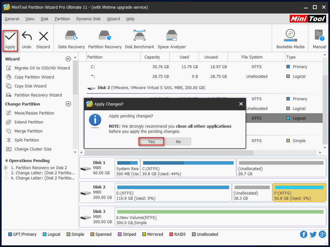Click the Extend Partition icon

(x=9, y=122)
